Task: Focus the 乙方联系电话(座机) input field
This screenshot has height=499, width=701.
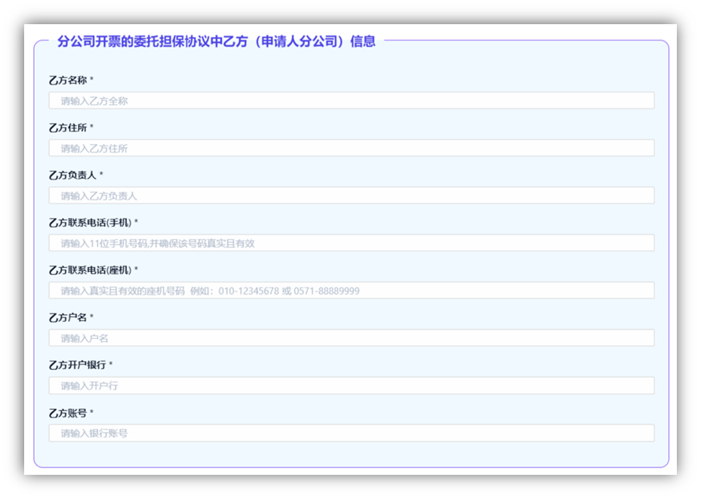Action: [351, 291]
